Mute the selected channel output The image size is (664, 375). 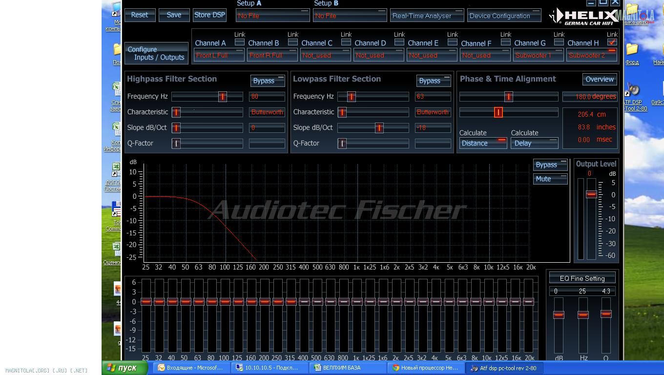tap(550, 179)
